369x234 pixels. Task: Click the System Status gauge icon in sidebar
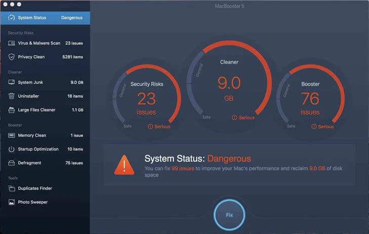pos(11,18)
